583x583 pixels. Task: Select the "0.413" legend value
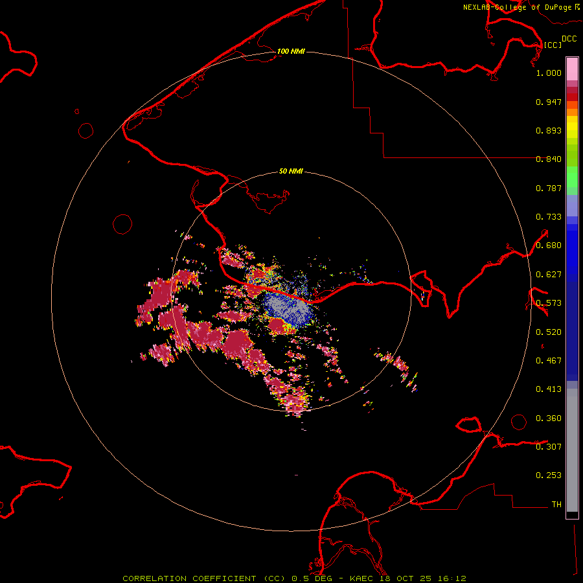click(549, 389)
